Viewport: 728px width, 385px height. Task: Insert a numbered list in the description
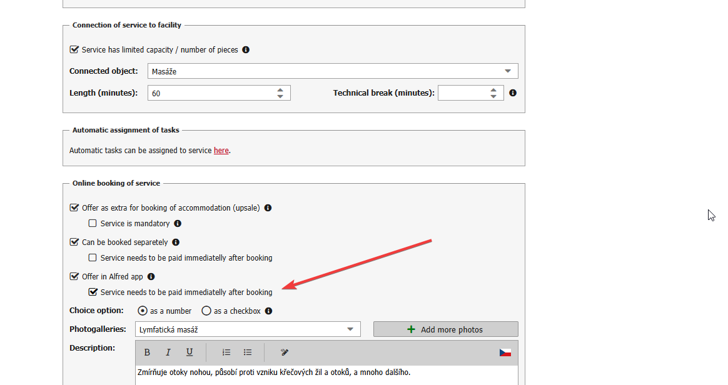(x=226, y=352)
